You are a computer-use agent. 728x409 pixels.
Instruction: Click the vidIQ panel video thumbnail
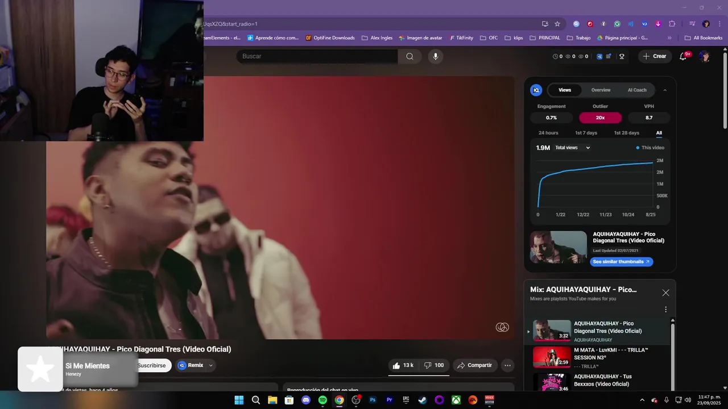[558, 247]
